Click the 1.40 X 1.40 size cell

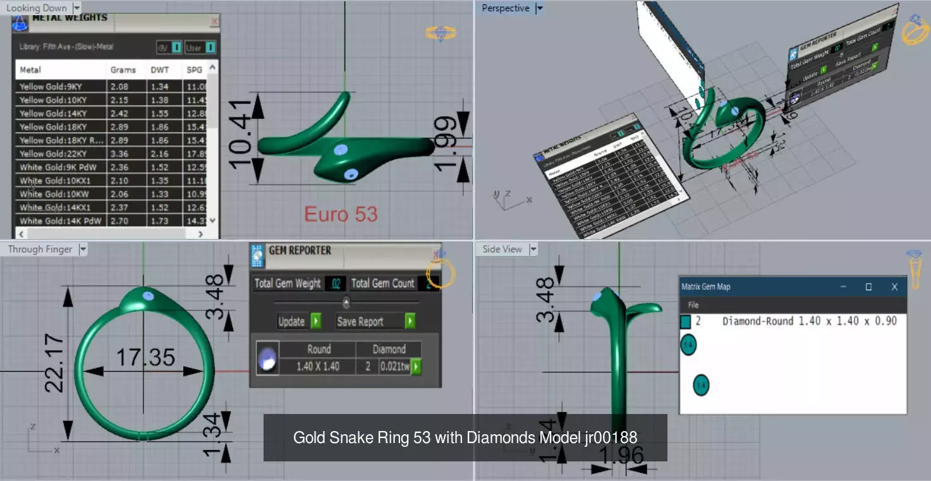click(x=319, y=366)
